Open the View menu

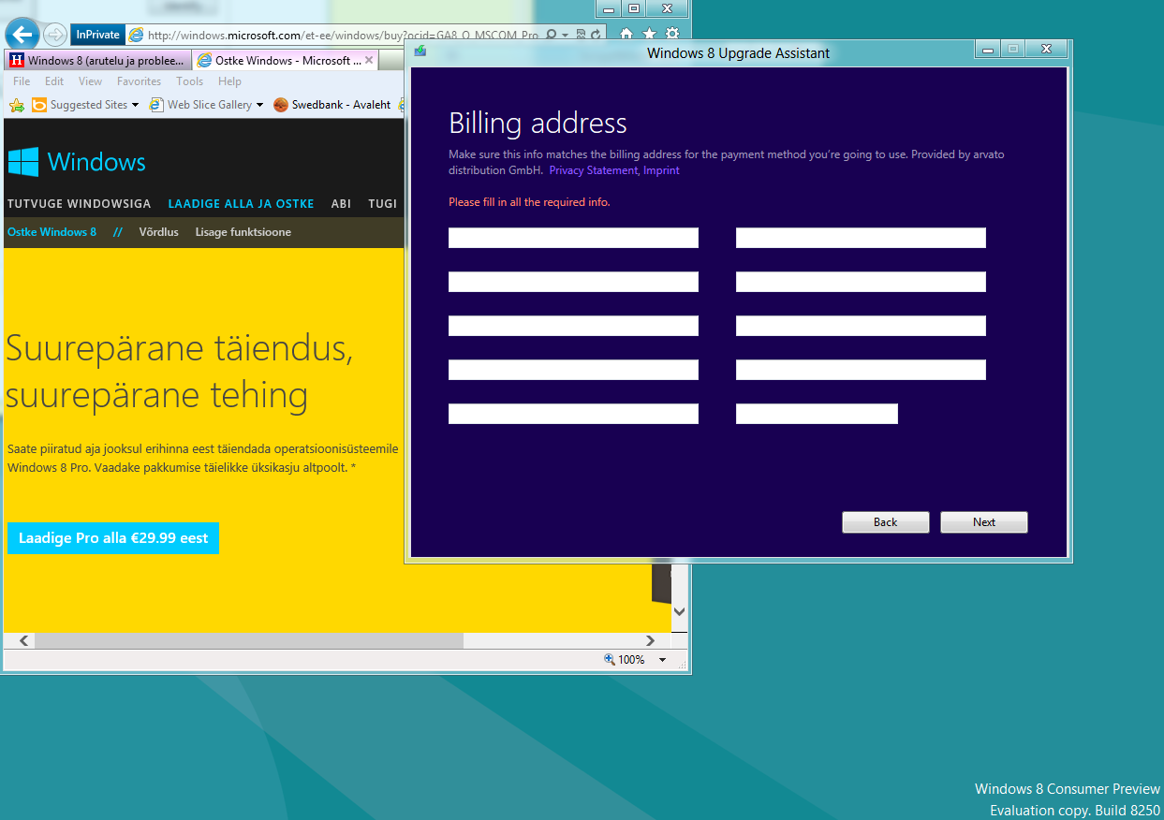[90, 81]
